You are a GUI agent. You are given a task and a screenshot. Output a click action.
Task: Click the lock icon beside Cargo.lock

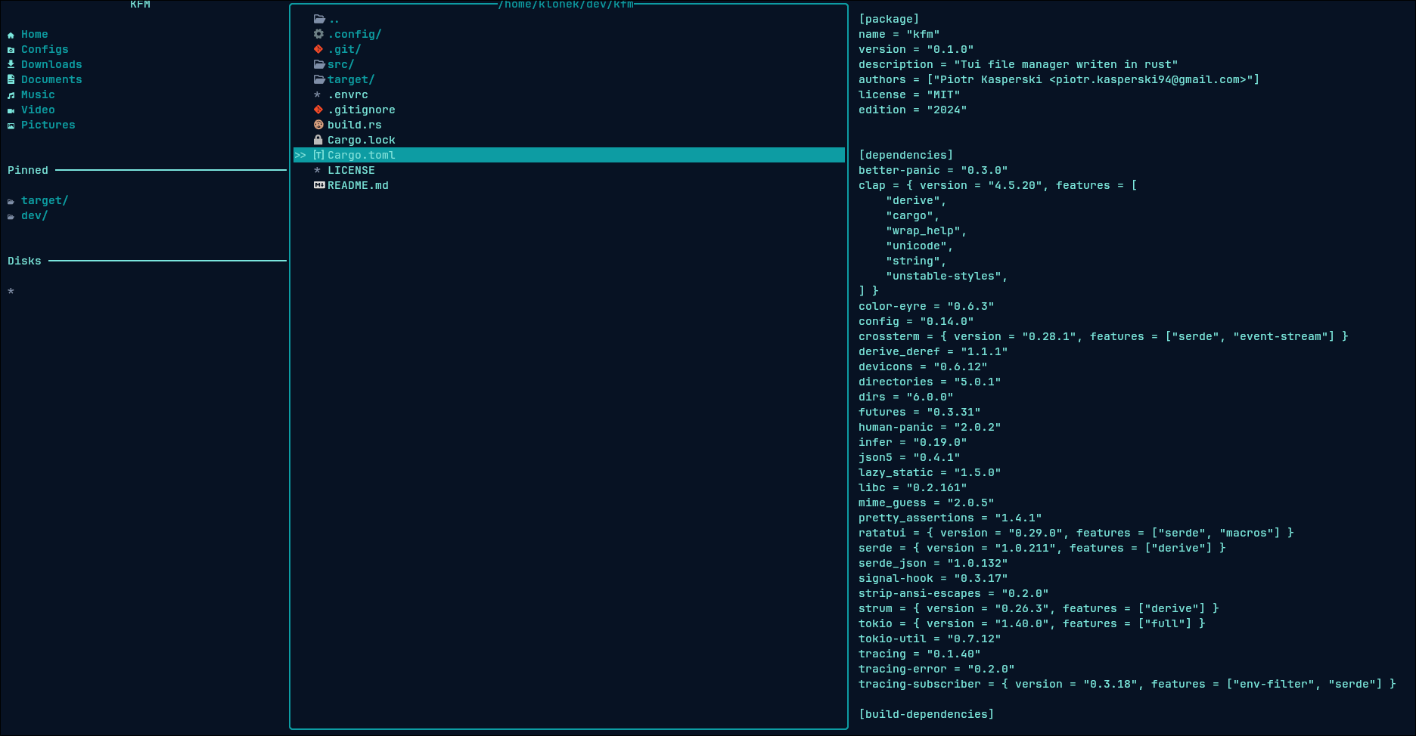tap(318, 140)
